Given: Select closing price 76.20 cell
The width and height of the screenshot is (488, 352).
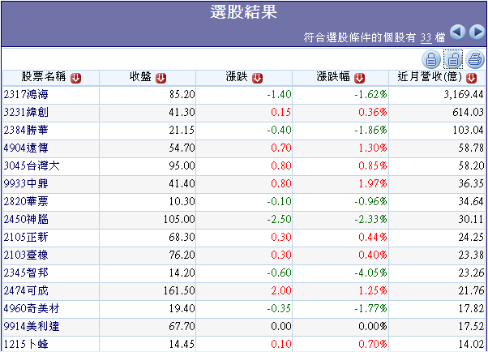Looking at the screenshot, I should coord(148,255).
